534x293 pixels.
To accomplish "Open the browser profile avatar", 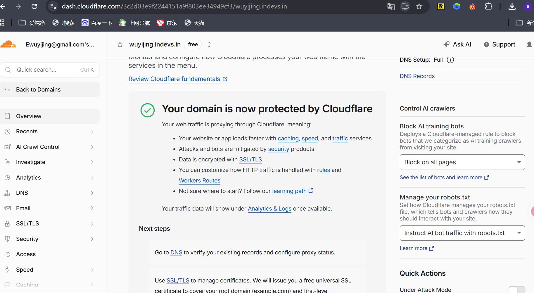I will [x=528, y=6].
